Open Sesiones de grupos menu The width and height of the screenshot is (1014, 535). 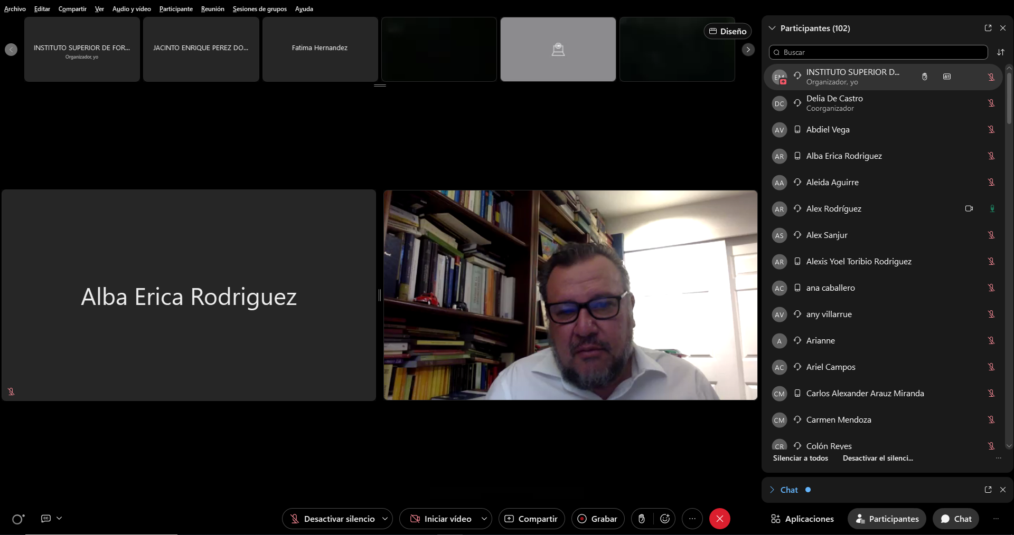[x=259, y=9]
